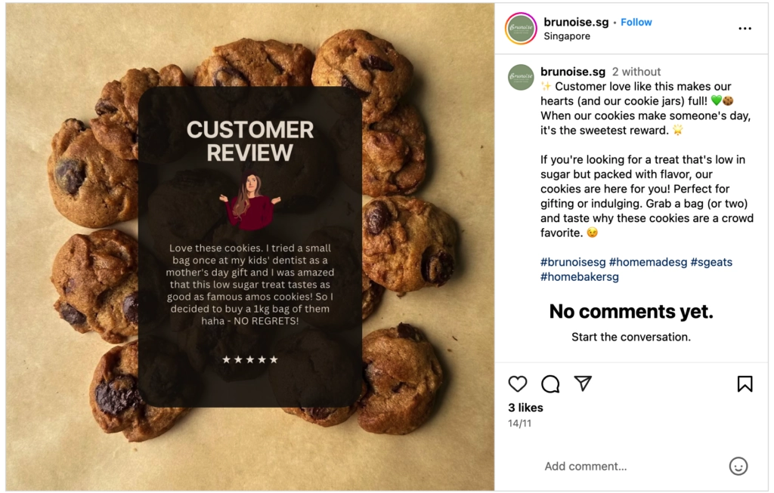This screenshot has width=774, height=493.
Task: Share the post via paper plane icon
Action: coord(583,383)
